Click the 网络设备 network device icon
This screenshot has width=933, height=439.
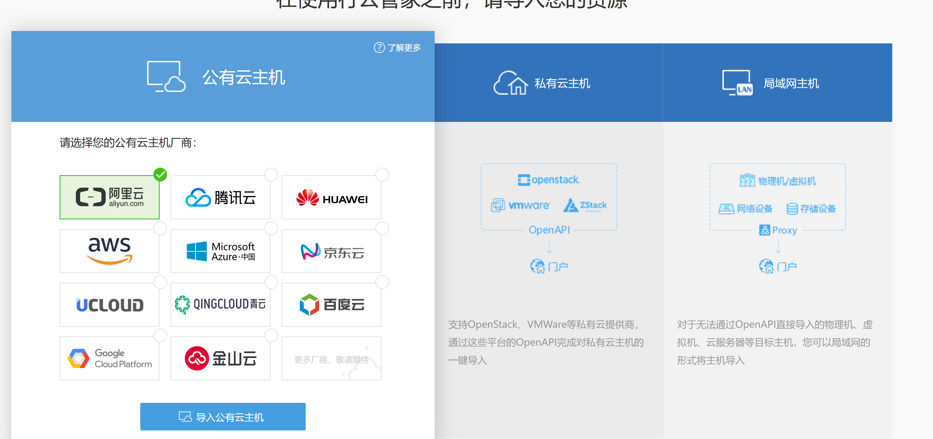(726, 209)
